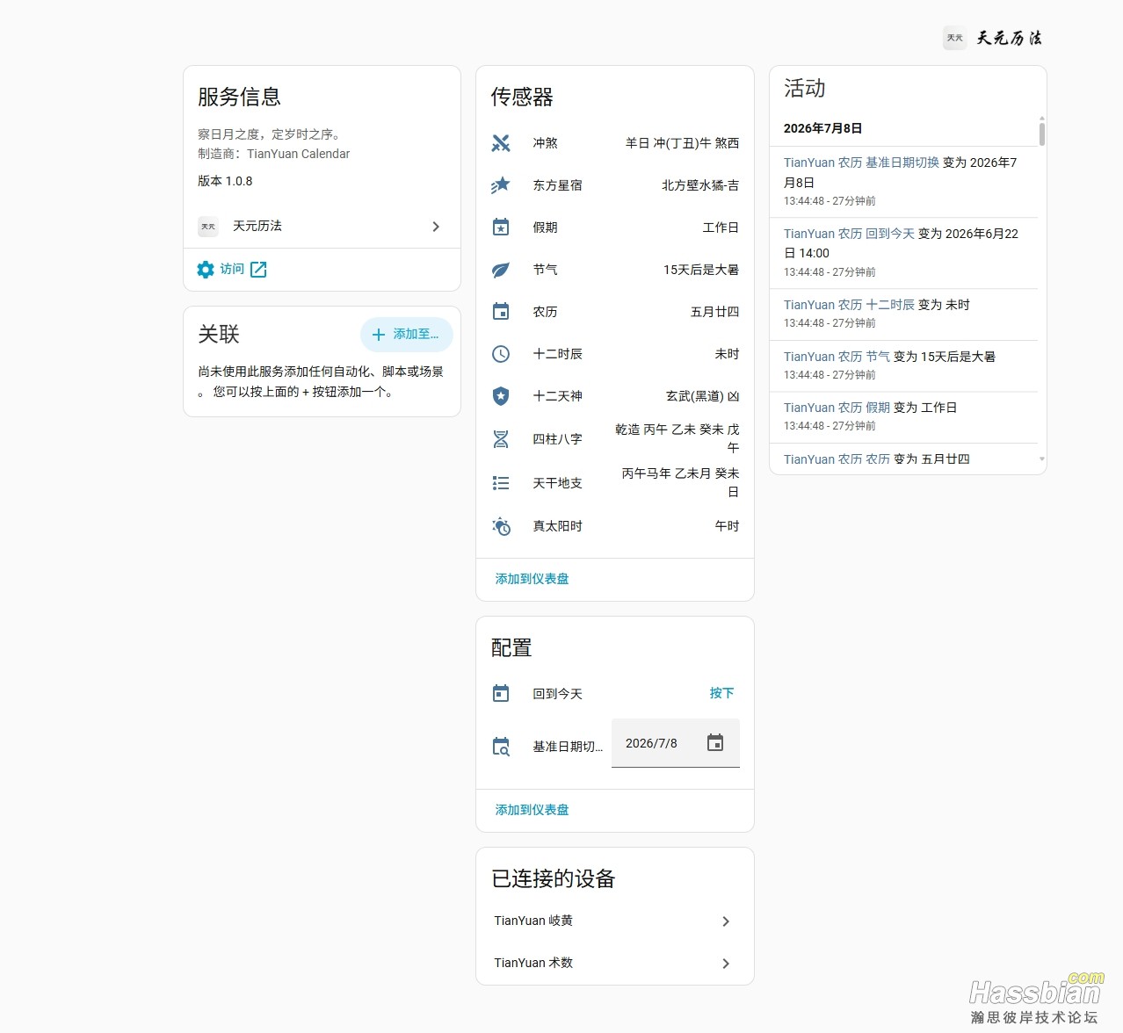This screenshot has height=1033, width=1123.
Task: Open TianYuan 农历 农历 activity link
Action: [x=837, y=459]
